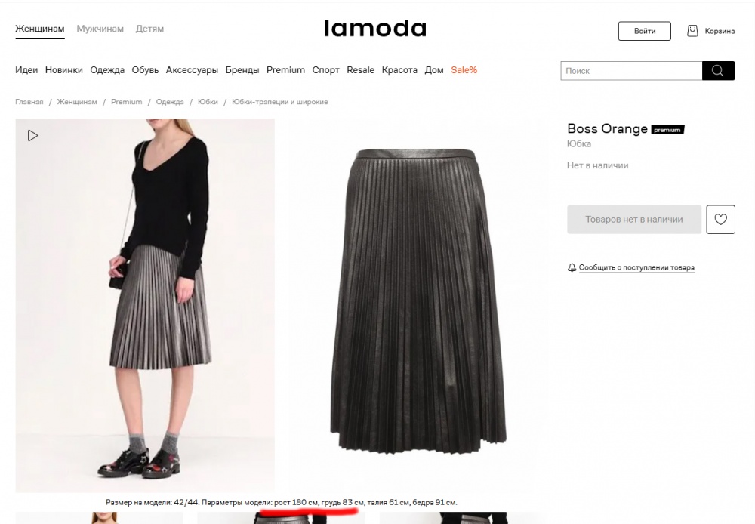Image resolution: width=755 pixels, height=524 pixels.
Task: Open the large pleated skirt product image
Action: [x=418, y=301]
